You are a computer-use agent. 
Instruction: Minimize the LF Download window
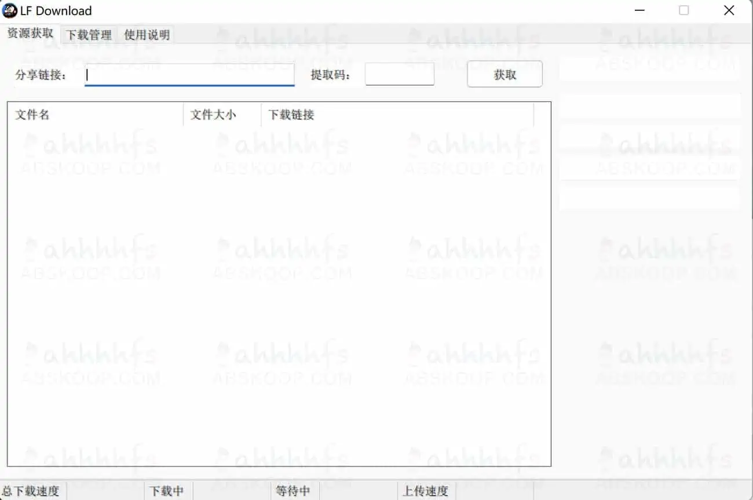tap(639, 10)
